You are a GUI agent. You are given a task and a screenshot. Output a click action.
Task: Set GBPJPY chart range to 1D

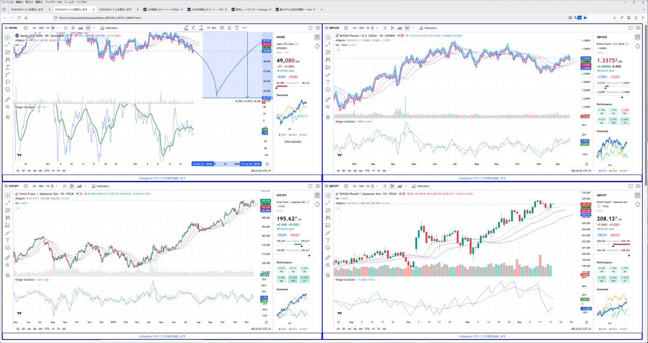tap(338, 329)
